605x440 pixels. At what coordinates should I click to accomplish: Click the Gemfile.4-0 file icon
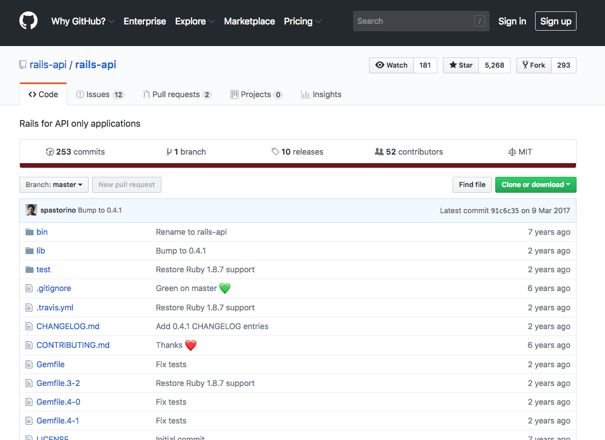[x=29, y=402]
